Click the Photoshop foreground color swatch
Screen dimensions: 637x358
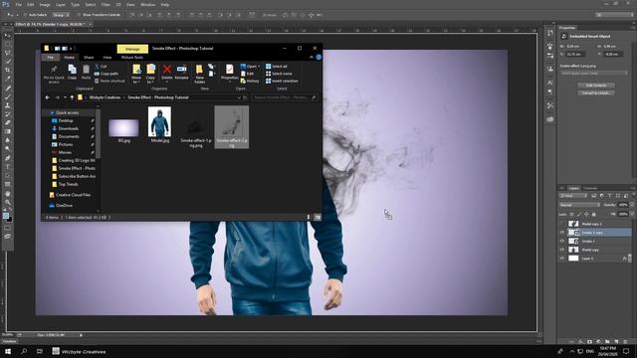click(x=6, y=216)
